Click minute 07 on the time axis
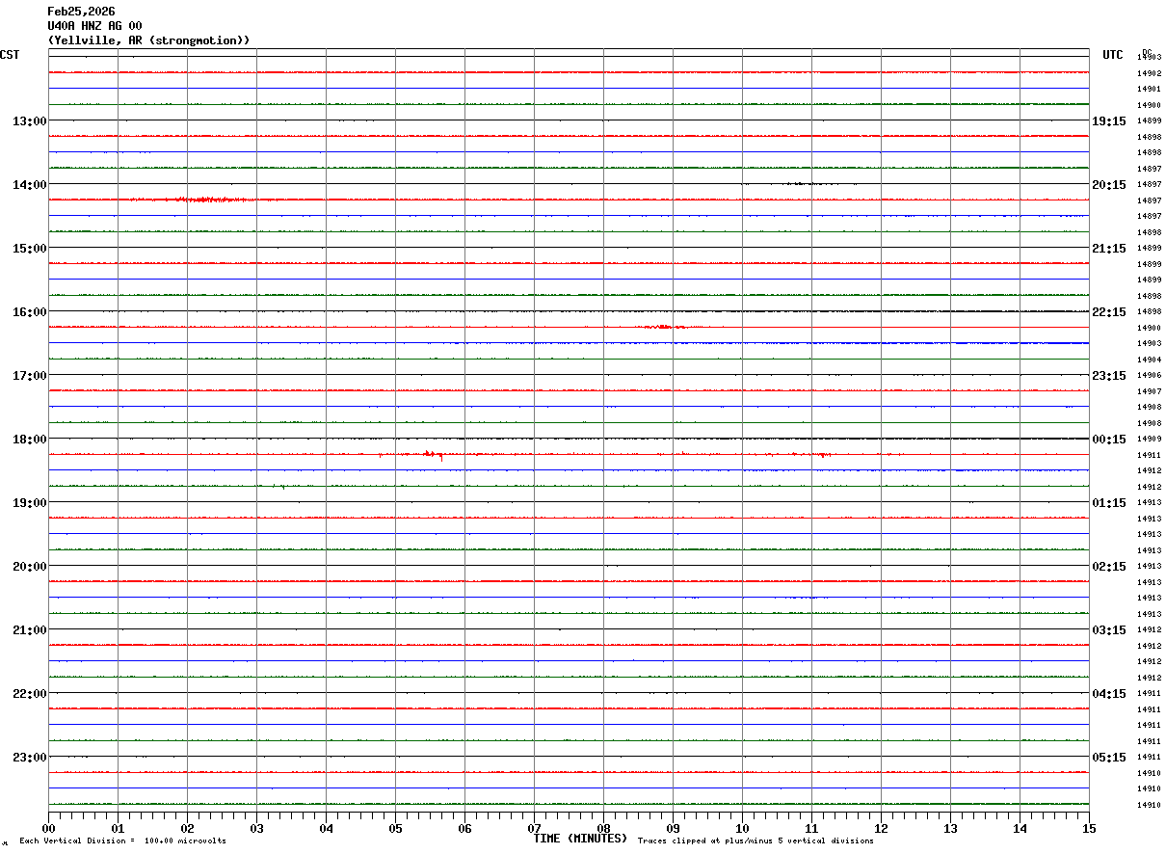 [535, 828]
